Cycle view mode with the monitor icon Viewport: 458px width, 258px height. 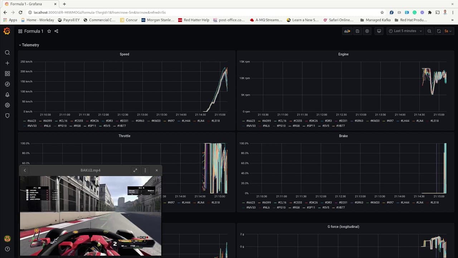(x=379, y=31)
